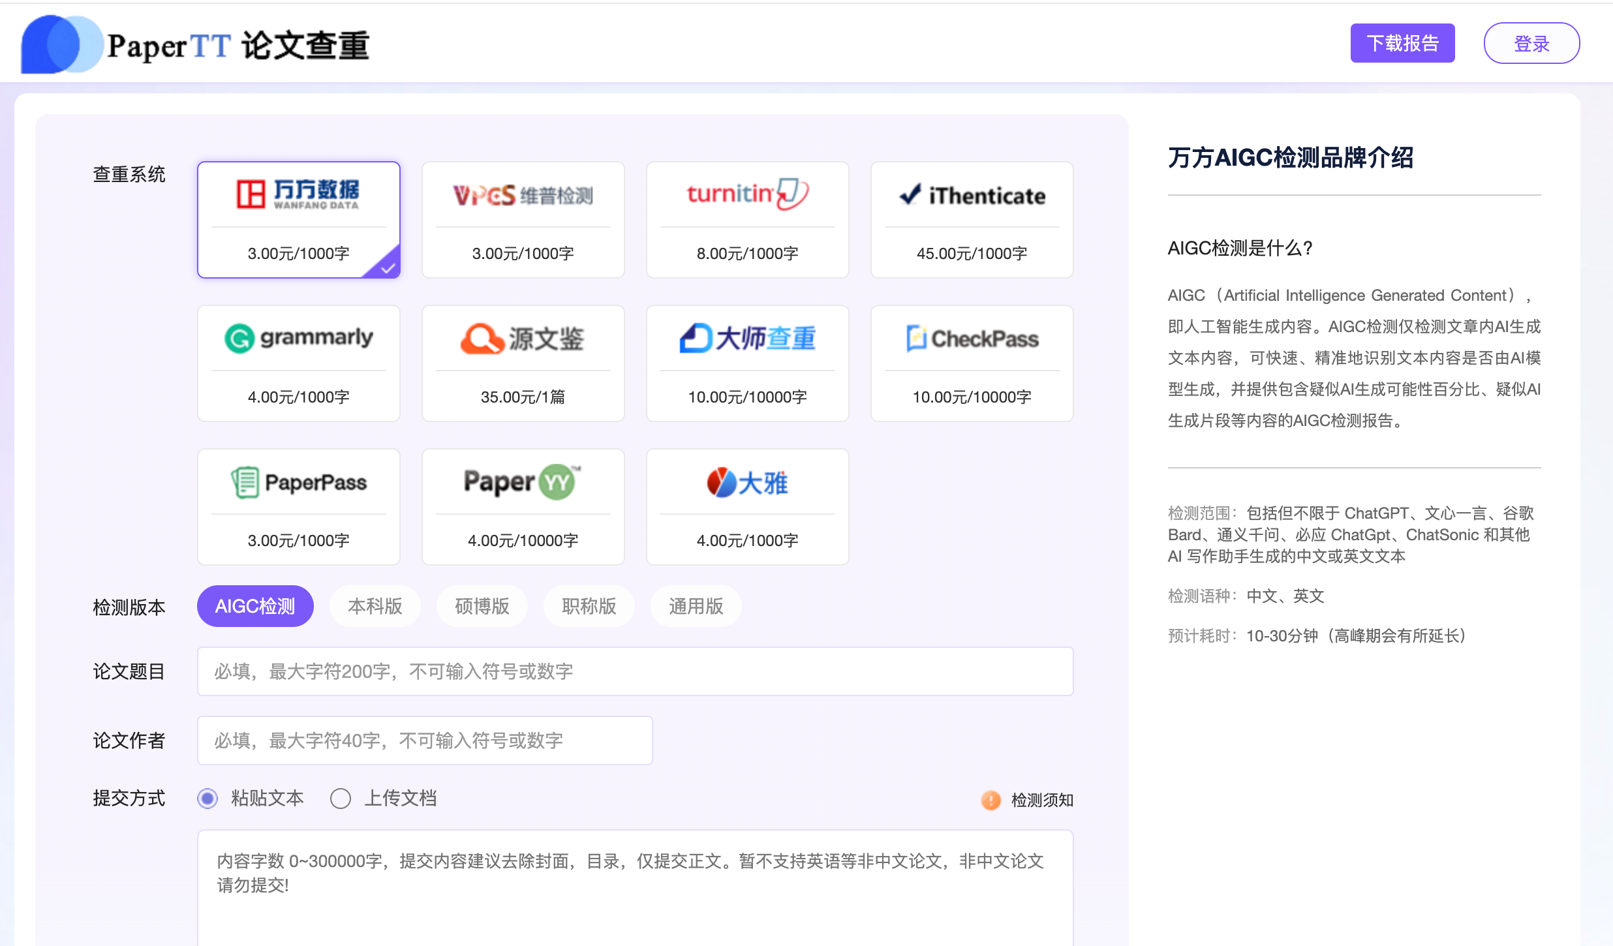This screenshot has height=946, width=1613.
Task: Switch to the 通用版 version
Action: 696,606
